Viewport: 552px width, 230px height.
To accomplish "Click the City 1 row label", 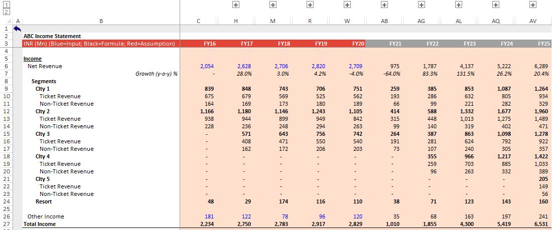I will [43, 89].
